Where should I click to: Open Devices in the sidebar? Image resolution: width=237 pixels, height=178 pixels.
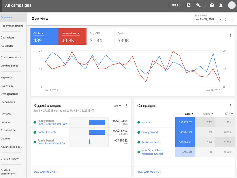tap(5, 139)
